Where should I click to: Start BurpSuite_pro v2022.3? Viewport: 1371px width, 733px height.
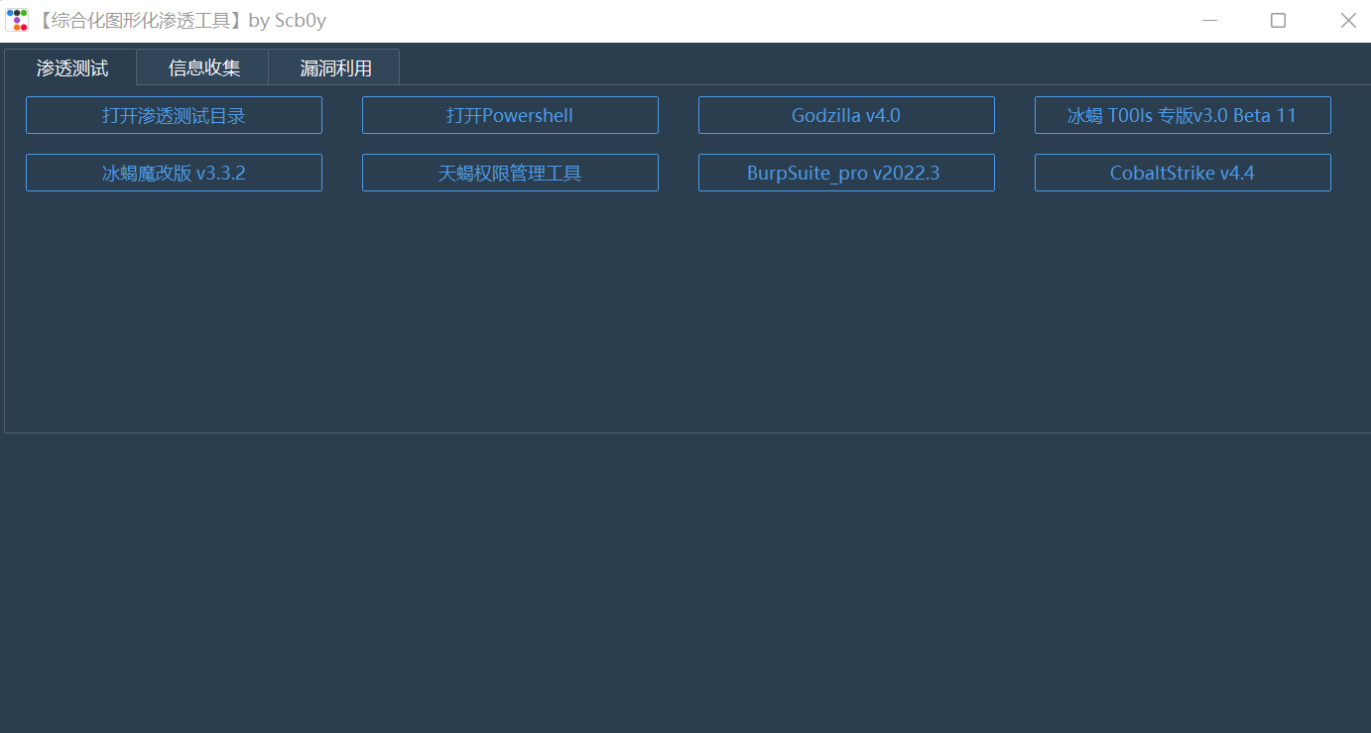(x=846, y=173)
